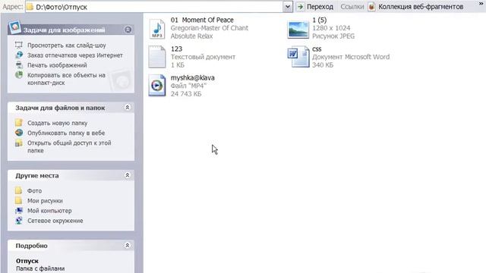Click Открыть общий доступ к этой папке
The height and width of the screenshot is (273, 486).
coord(69,146)
